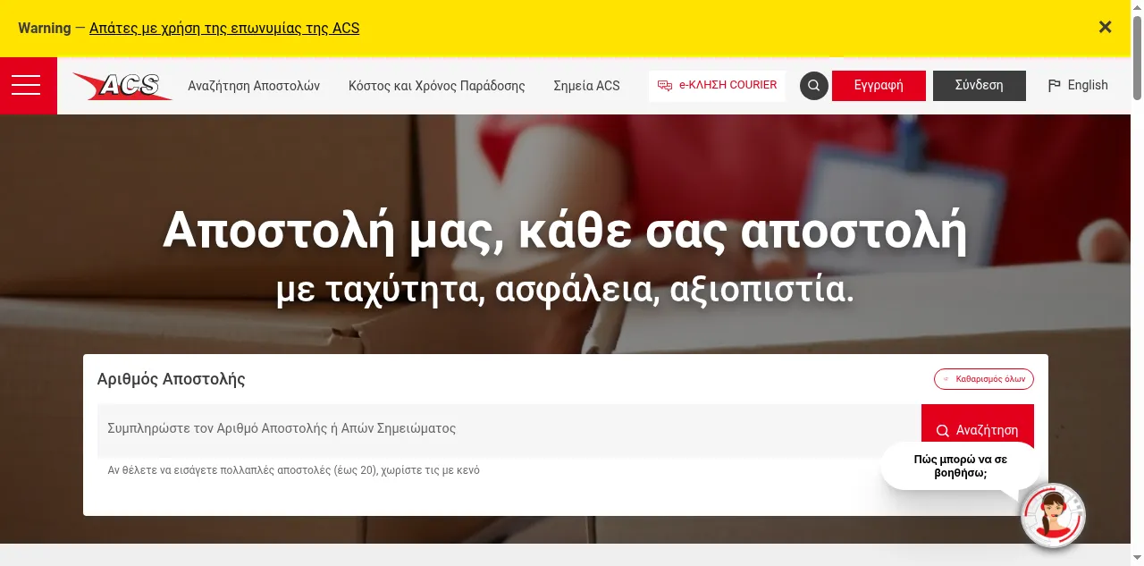Click the page vertical scrollbar thumb
This screenshot has height=566, width=1144.
coord(1137,54)
